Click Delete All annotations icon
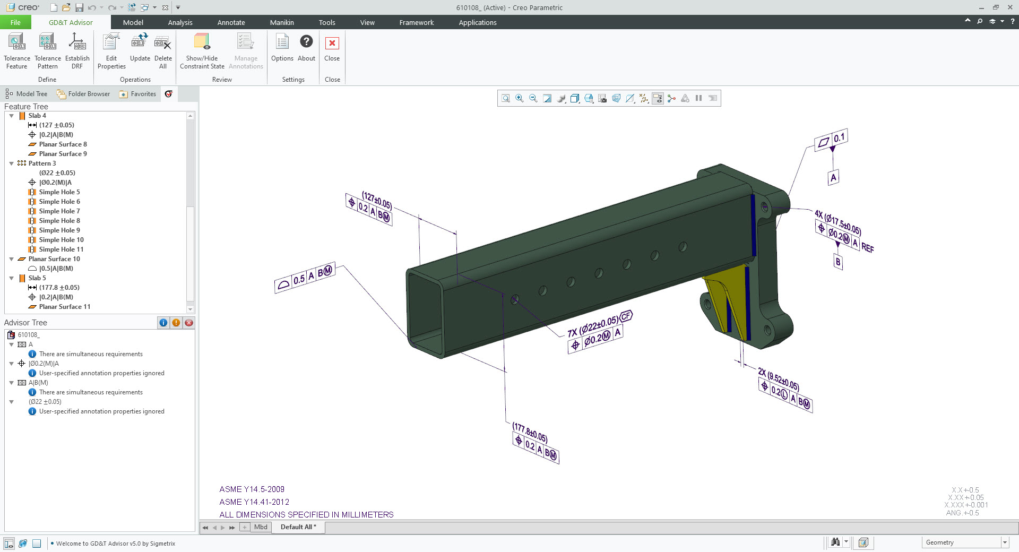Screen dimensions: 1019x552 point(162,50)
